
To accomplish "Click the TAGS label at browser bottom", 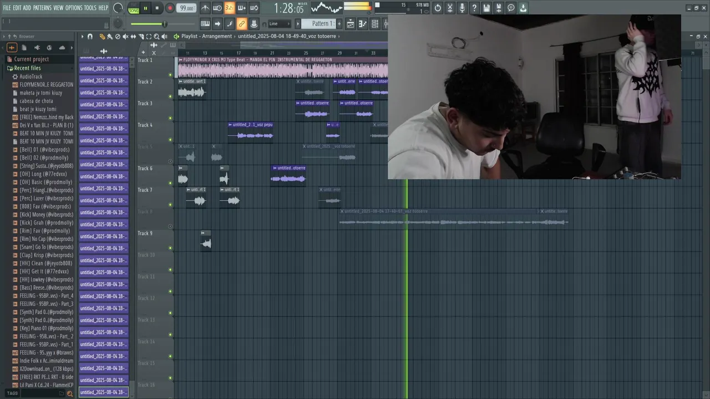I will (x=12, y=393).
